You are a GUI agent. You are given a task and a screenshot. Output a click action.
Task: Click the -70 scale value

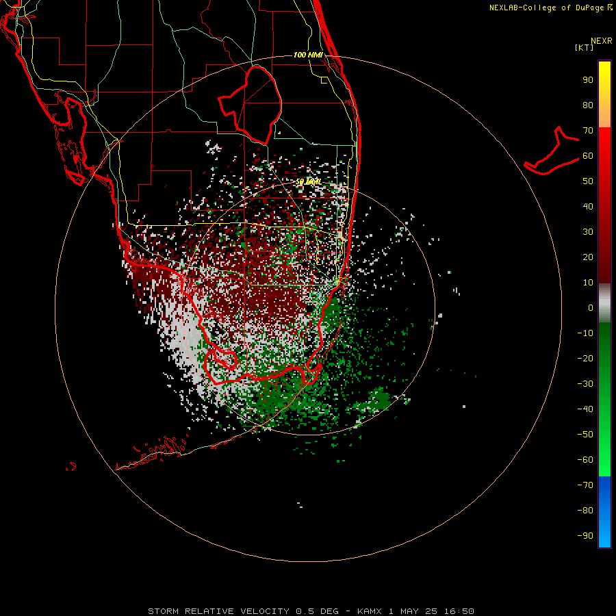[585, 485]
